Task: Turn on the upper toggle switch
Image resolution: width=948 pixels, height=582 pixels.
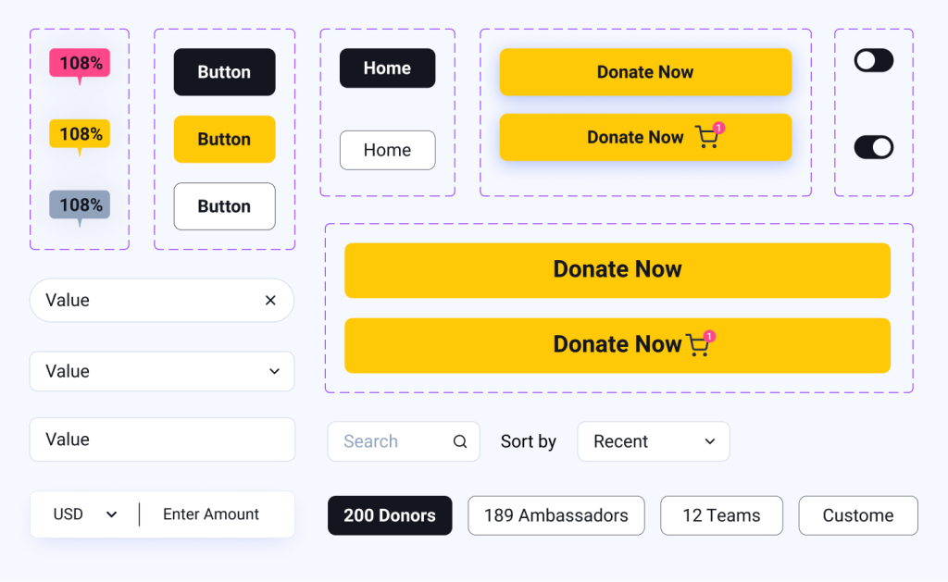Action: point(873,61)
